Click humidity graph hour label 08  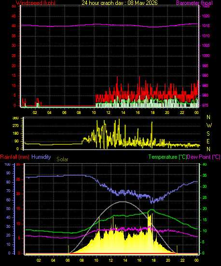point(82,260)
